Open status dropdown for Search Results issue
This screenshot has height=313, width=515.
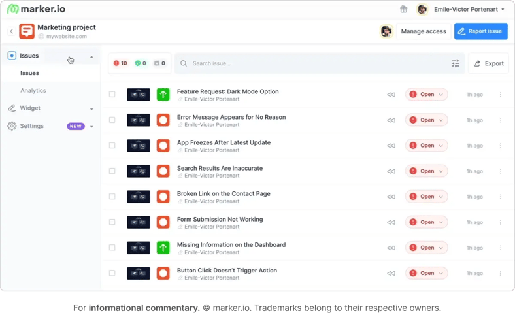tap(426, 171)
